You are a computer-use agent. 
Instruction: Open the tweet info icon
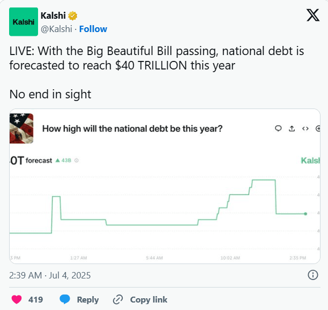click(x=313, y=275)
